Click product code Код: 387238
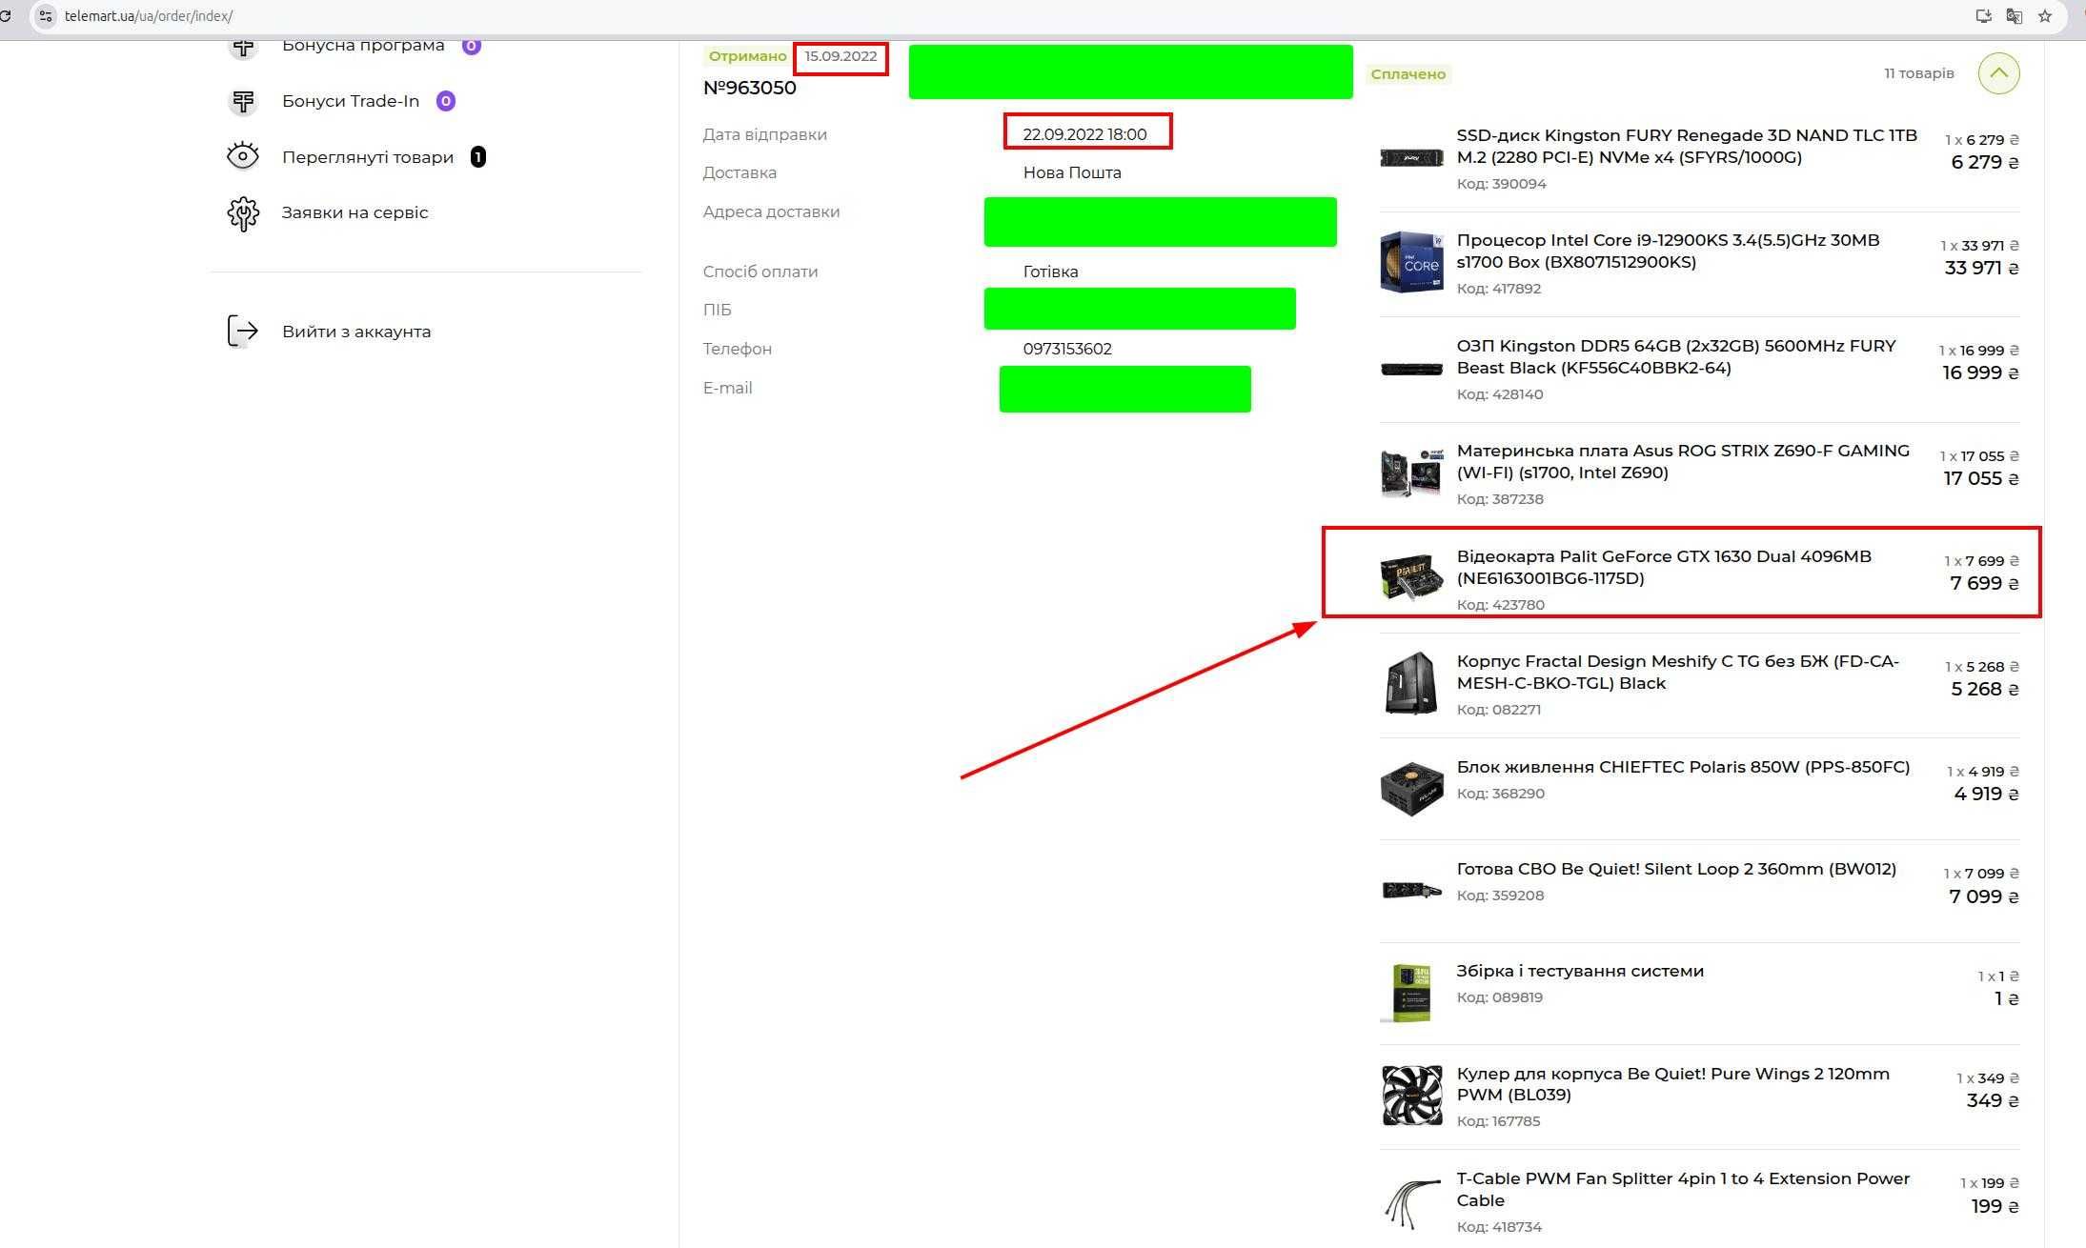 tap(1500, 499)
